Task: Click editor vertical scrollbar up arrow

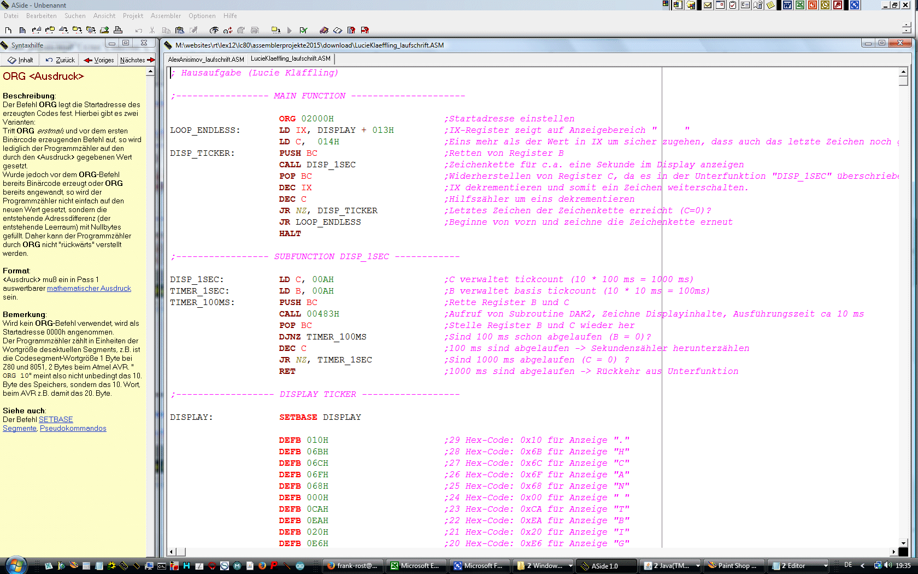Action: pos(903,72)
